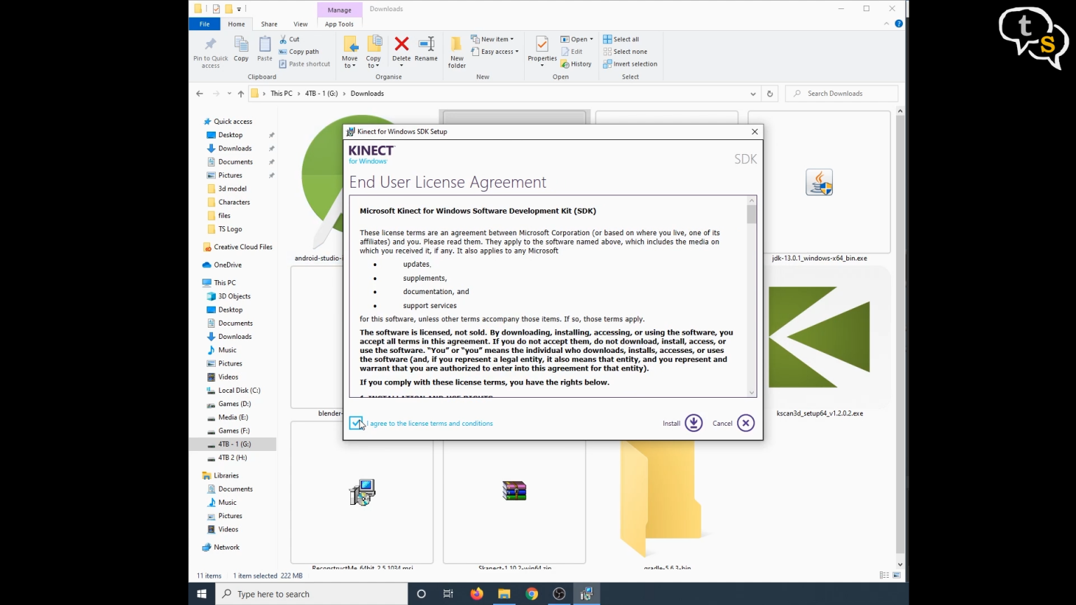Image resolution: width=1076 pixels, height=605 pixels.
Task: Open Firefox from the taskbar
Action: [x=476, y=594]
